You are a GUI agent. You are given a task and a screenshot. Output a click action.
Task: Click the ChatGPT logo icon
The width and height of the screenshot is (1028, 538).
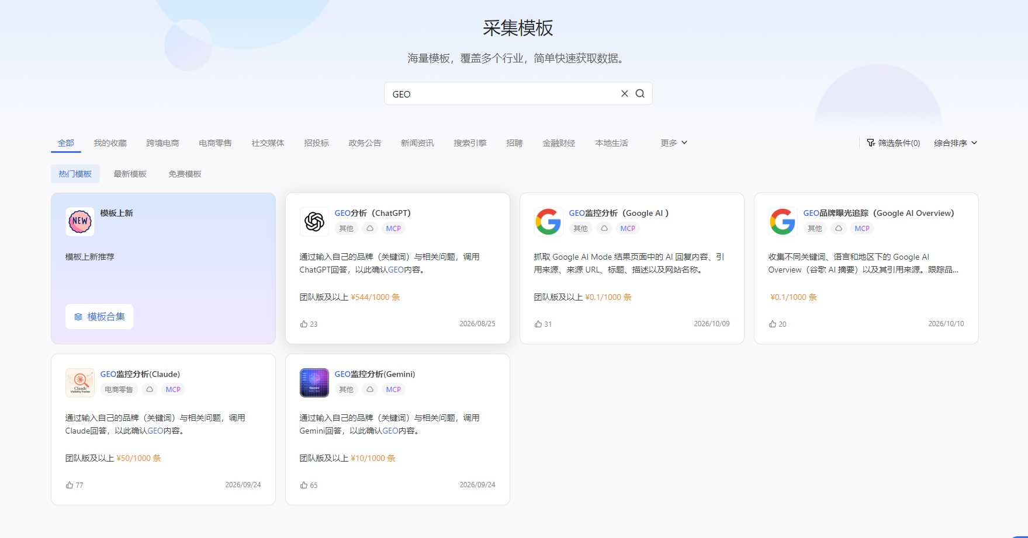[314, 222]
